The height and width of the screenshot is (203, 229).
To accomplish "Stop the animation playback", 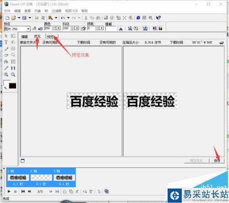I will pos(15,192).
